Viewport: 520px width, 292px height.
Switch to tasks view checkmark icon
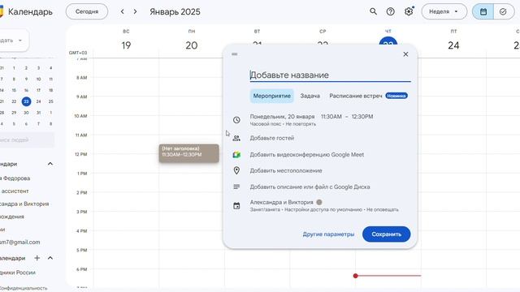503,11
